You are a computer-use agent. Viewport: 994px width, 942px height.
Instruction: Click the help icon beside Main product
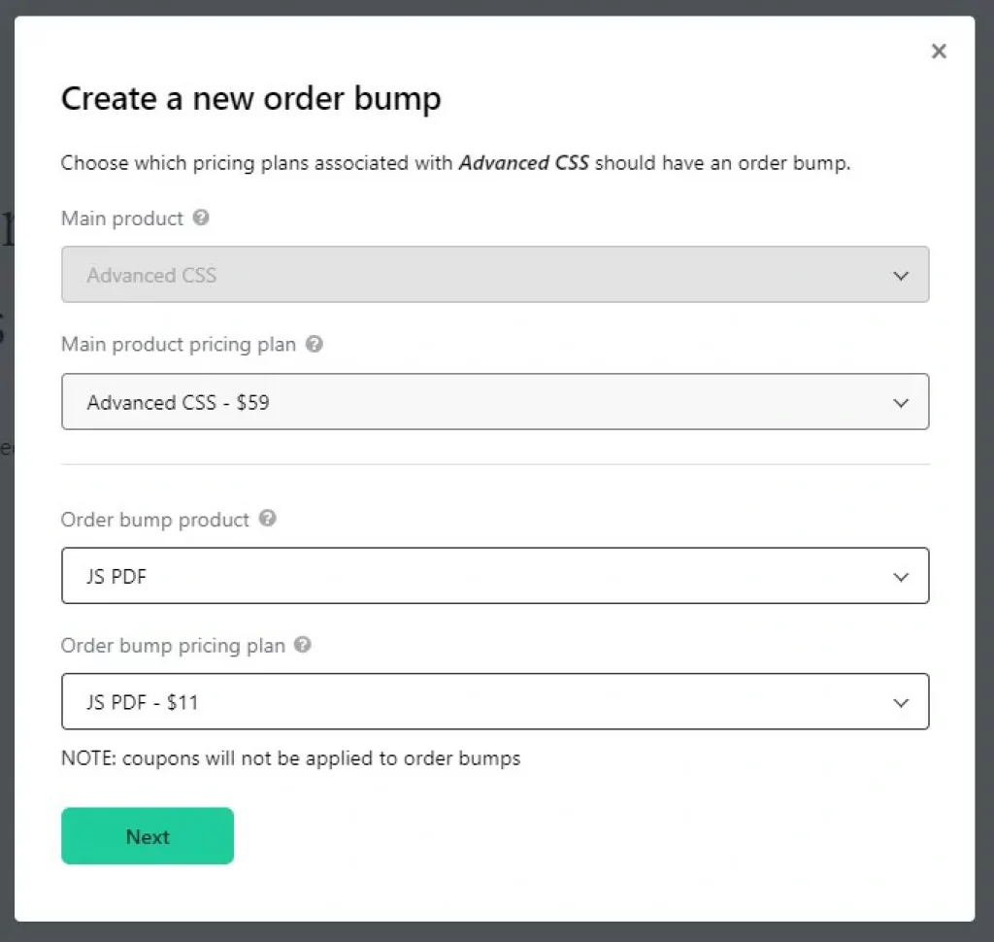coord(201,218)
